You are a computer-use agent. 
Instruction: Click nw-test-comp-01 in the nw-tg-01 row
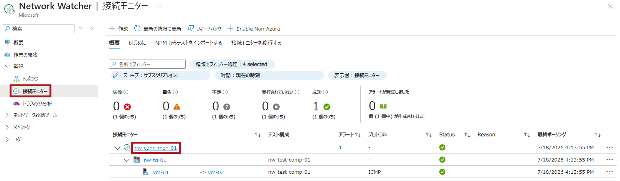(289, 160)
